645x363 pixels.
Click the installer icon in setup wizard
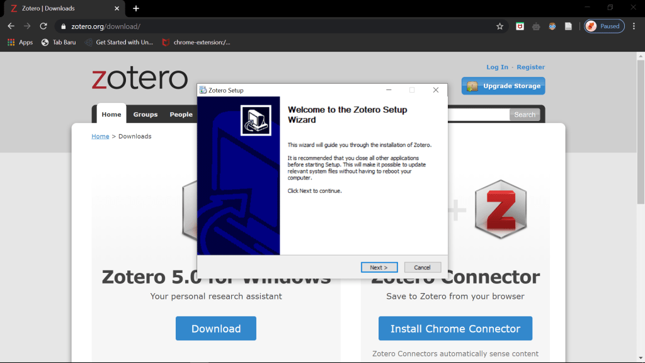pos(256,120)
